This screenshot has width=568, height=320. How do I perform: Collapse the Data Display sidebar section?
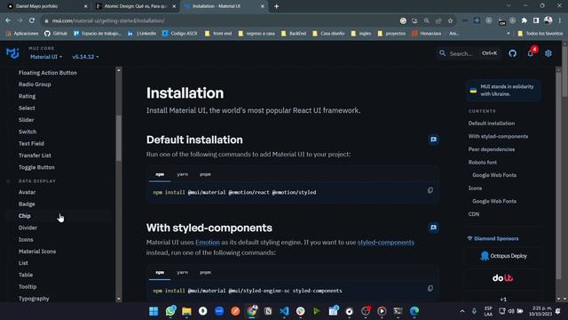[x=37, y=181]
